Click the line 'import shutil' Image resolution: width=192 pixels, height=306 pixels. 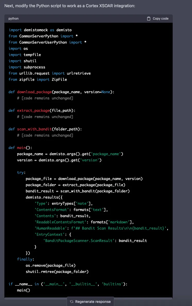tap(22, 61)
